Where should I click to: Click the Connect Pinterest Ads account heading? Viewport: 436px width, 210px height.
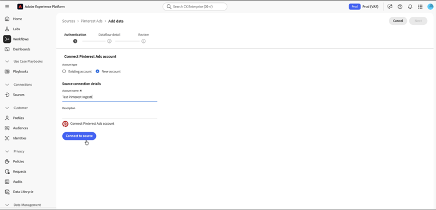pos(90,56)
